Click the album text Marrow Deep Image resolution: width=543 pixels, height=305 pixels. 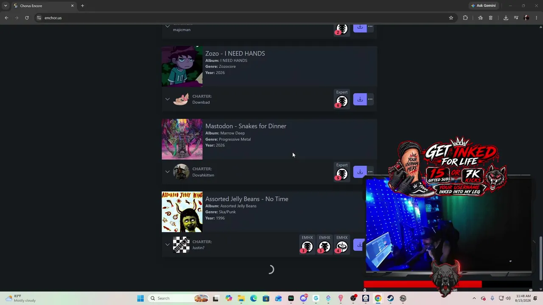point(232,133)
